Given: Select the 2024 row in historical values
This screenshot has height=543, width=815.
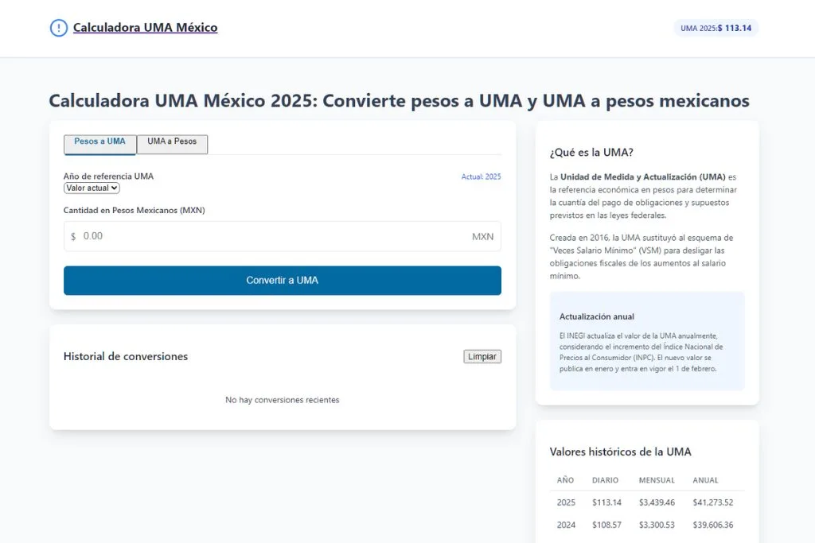Looking at the screenshot, I should pos(645,525).
